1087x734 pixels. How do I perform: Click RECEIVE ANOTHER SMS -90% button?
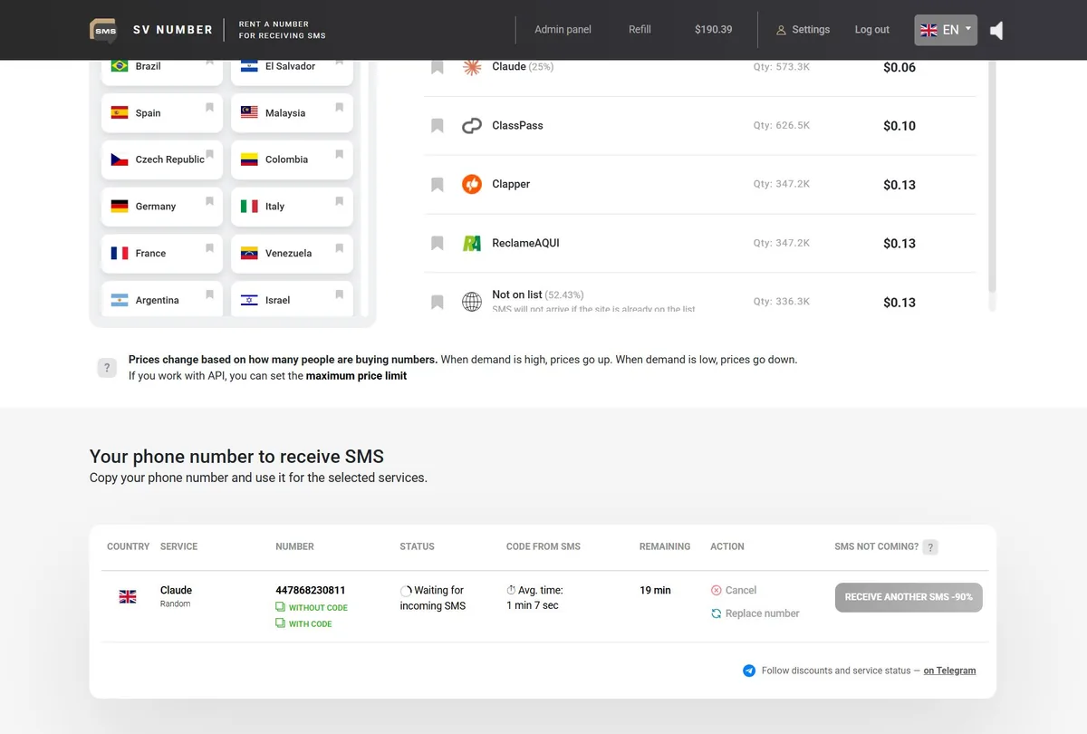click(909, 597)
